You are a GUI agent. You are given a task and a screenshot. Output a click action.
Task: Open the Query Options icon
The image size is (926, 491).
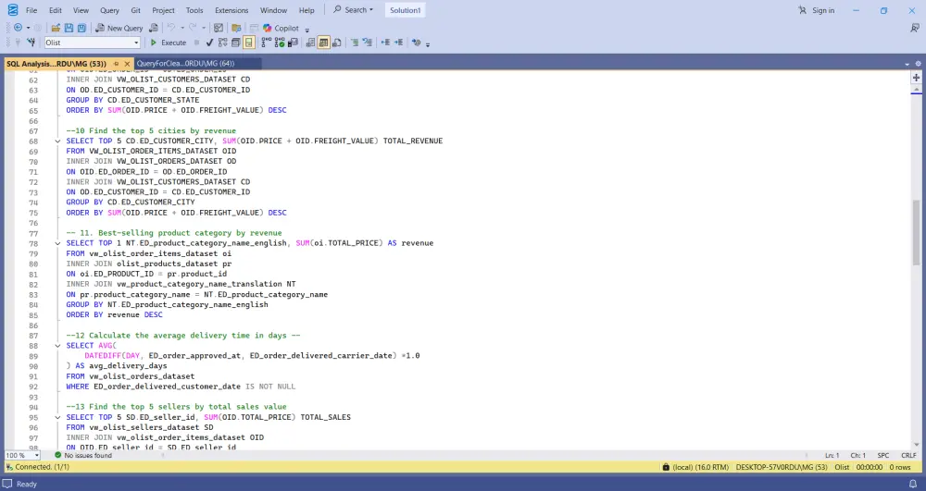(235, 43)
